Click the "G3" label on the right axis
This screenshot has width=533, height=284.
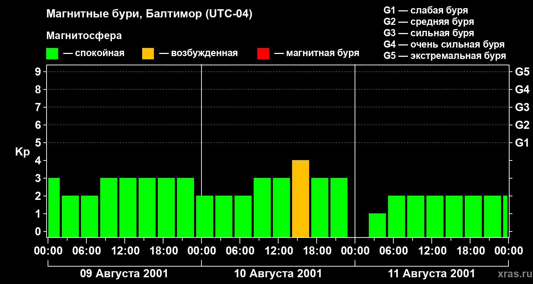tap(522, 107)
